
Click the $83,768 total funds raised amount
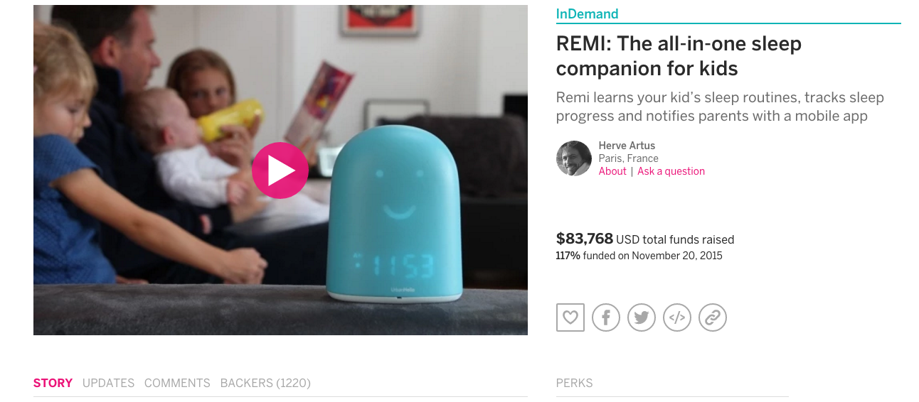coord(585,239)
